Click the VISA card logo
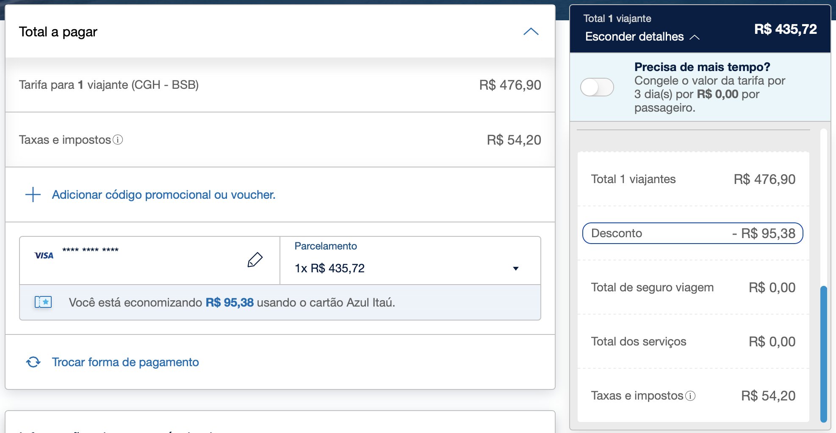The height and width of the screenshot is (433, 836). (44, 255)
